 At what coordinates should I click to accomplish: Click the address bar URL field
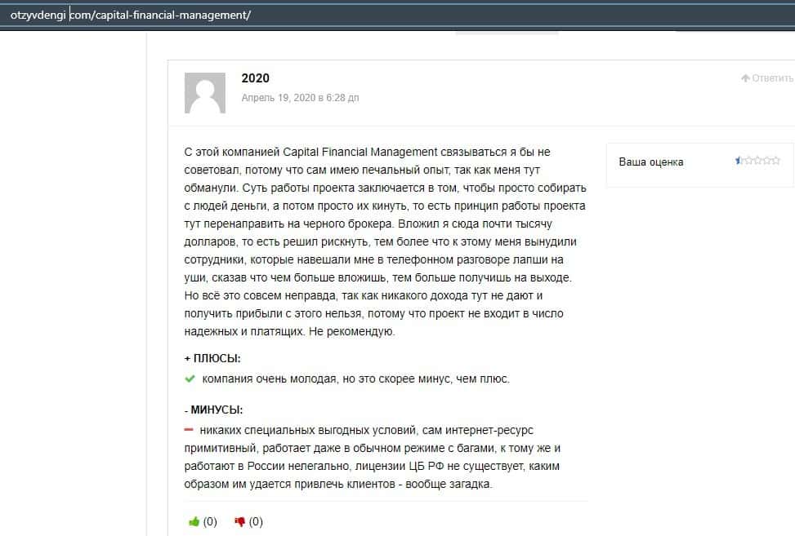[397, 16]
